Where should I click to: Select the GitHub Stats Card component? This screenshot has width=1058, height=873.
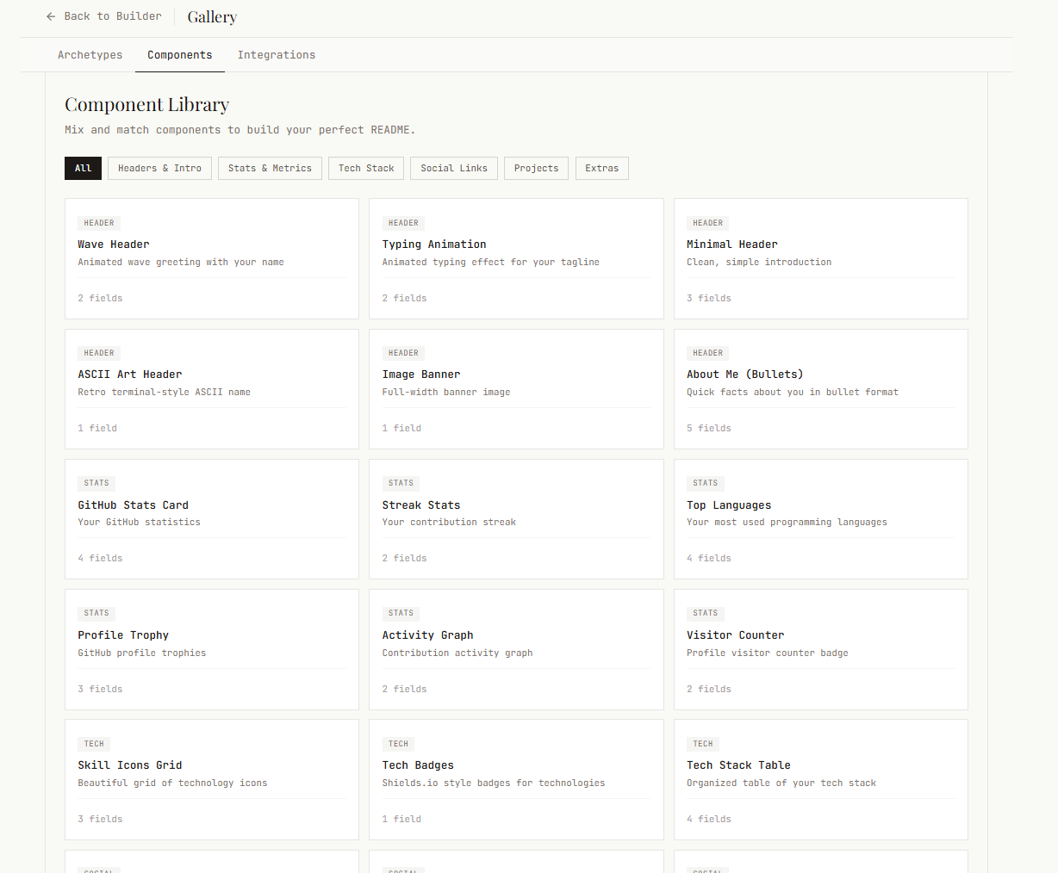pyautogui.click(x=211, y=519)
